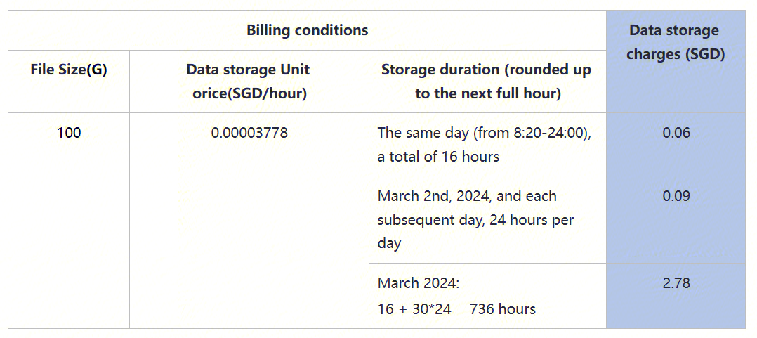Select the "Data storage Unit orice(SGD/hour)" header
This screenshot has height=338, width=757.
[x=249, y=82]
